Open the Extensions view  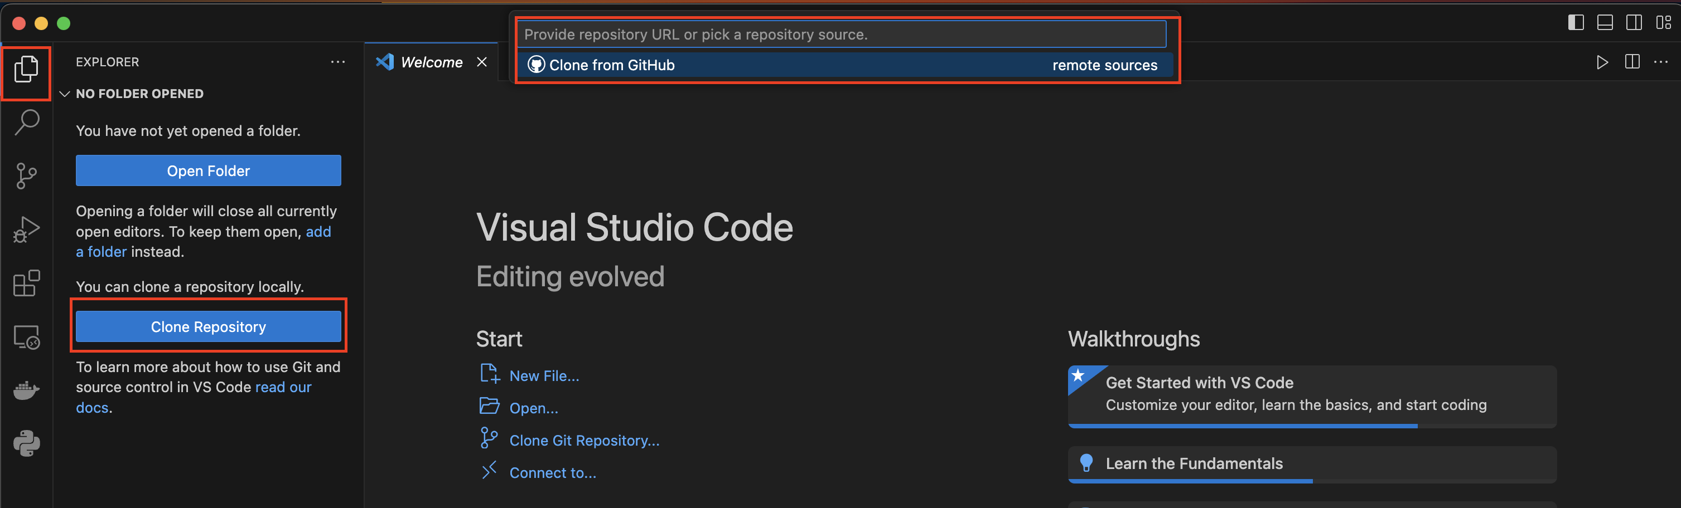pos(27,283)
